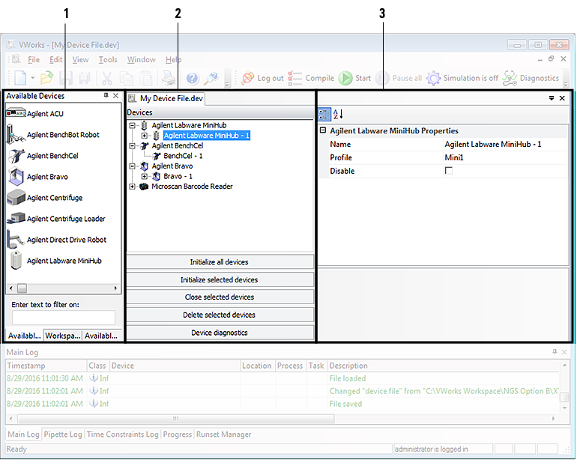Collapse Agilent Labware MiniHub Properties section
Viewport: 580px width, 466px height.
pos(323,130)
